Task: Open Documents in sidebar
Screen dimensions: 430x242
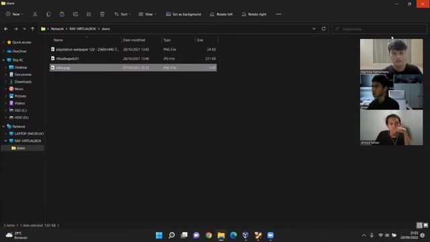Action: 23,75
